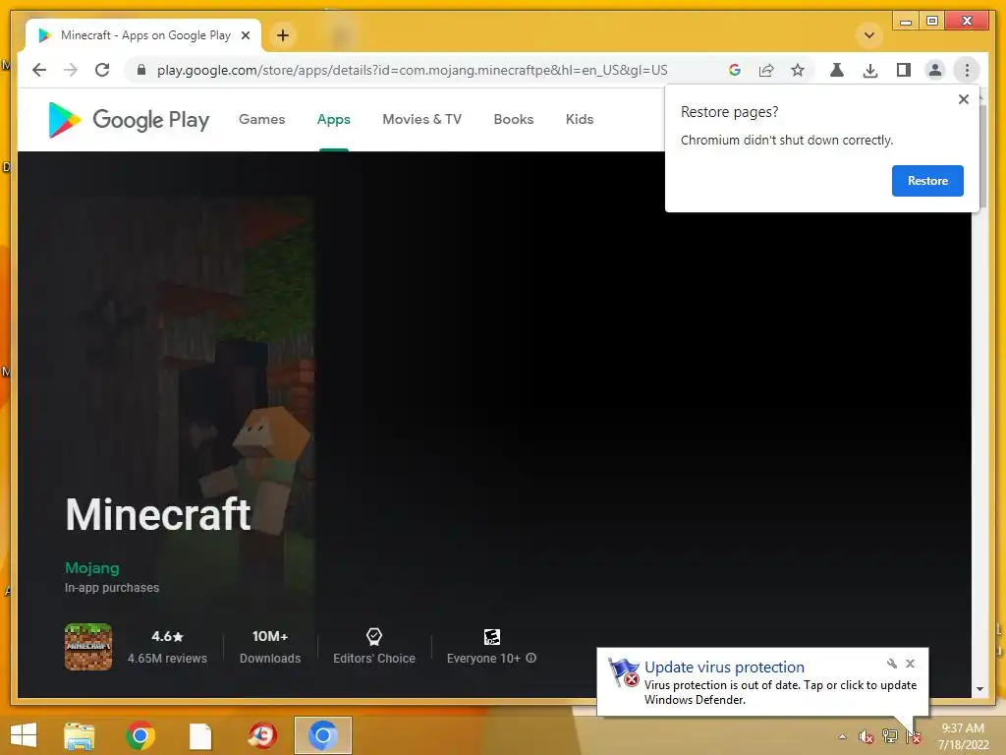The width and height of the screenshot is (1006, 755).
Task: Open the blank document taskbar icon
Action: point(200,735)
